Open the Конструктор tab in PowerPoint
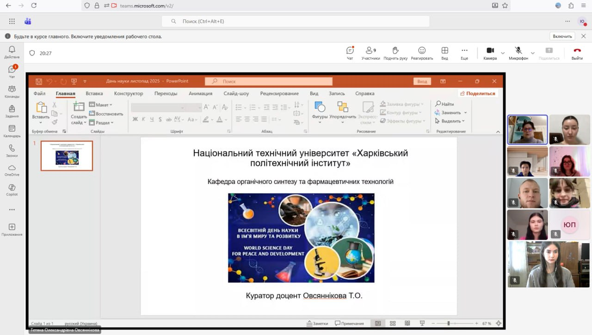592x335 pixels. point(129,93)
